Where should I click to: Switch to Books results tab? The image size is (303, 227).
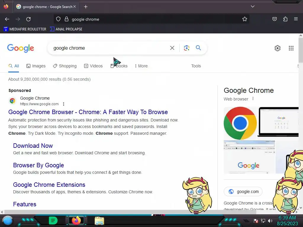[x=119, y=66]
